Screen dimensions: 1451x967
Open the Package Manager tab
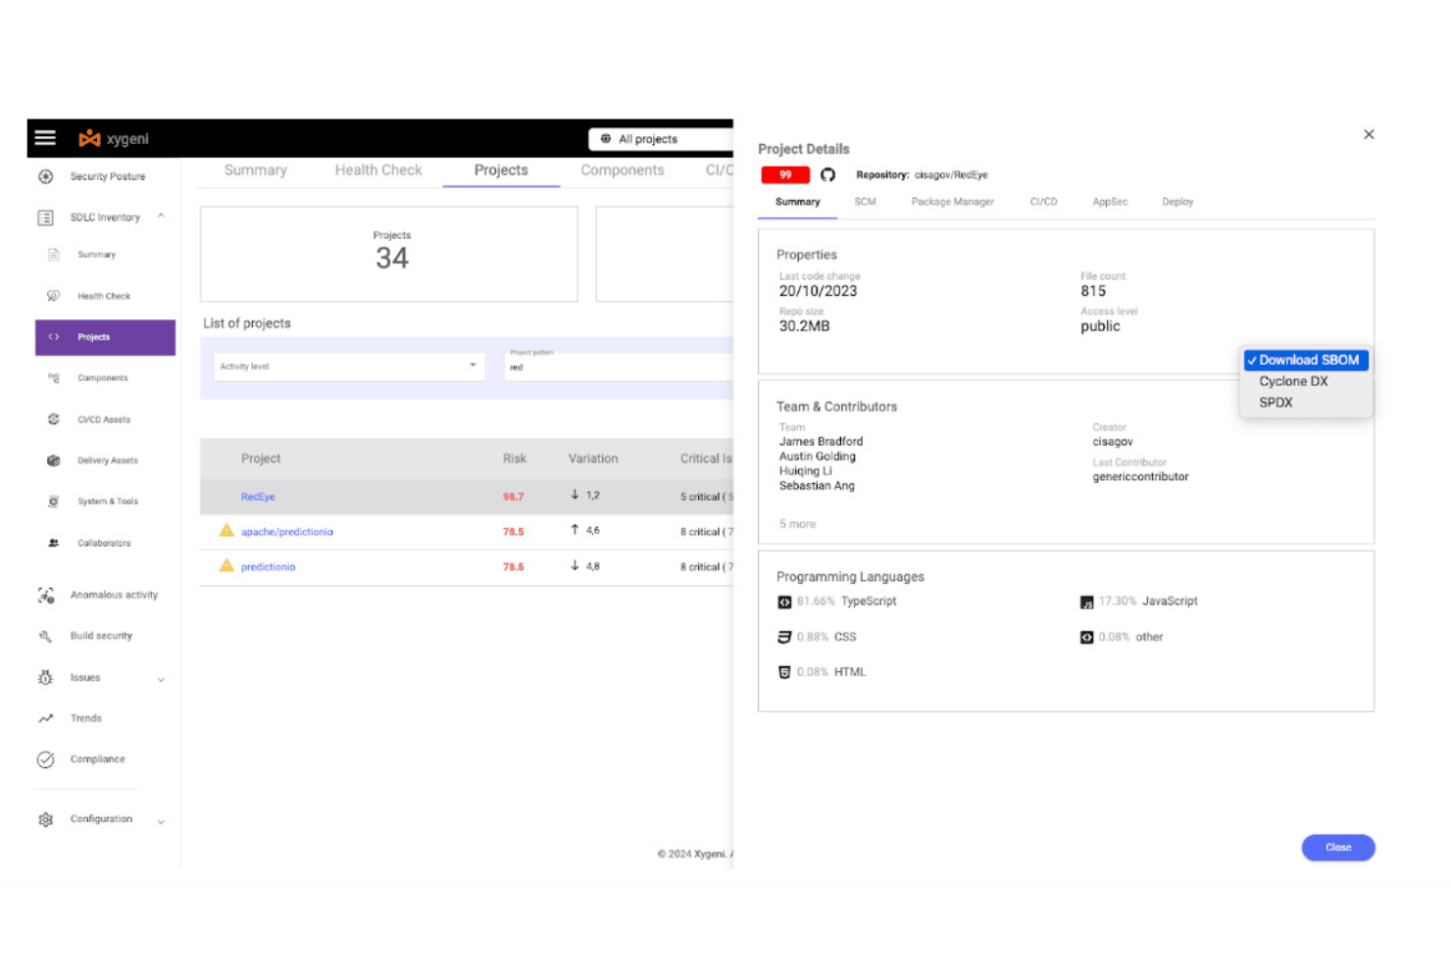[952, 202]
